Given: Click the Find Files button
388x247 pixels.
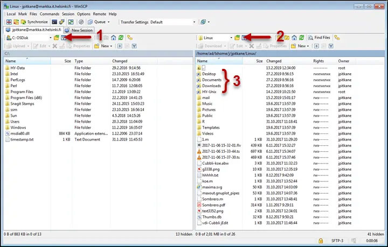Looking at the screenshot, I should click(319, 38).
